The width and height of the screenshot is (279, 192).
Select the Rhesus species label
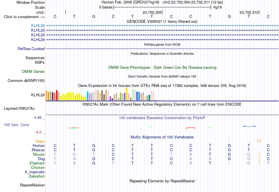pyautogui.click(x=38, y=150)
